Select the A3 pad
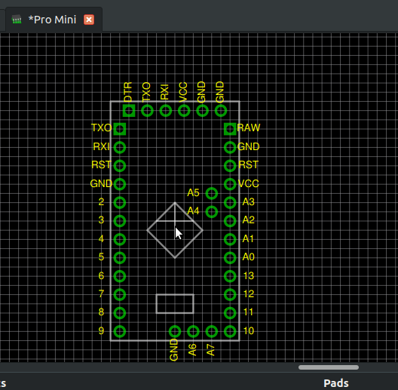Image resolution: width=398 pixels, height=390 pixels. coord(230,202)
